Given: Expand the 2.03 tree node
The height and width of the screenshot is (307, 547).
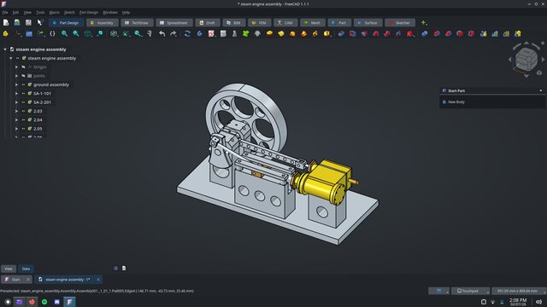Looking at the screenshot, I should click(16, 111).
